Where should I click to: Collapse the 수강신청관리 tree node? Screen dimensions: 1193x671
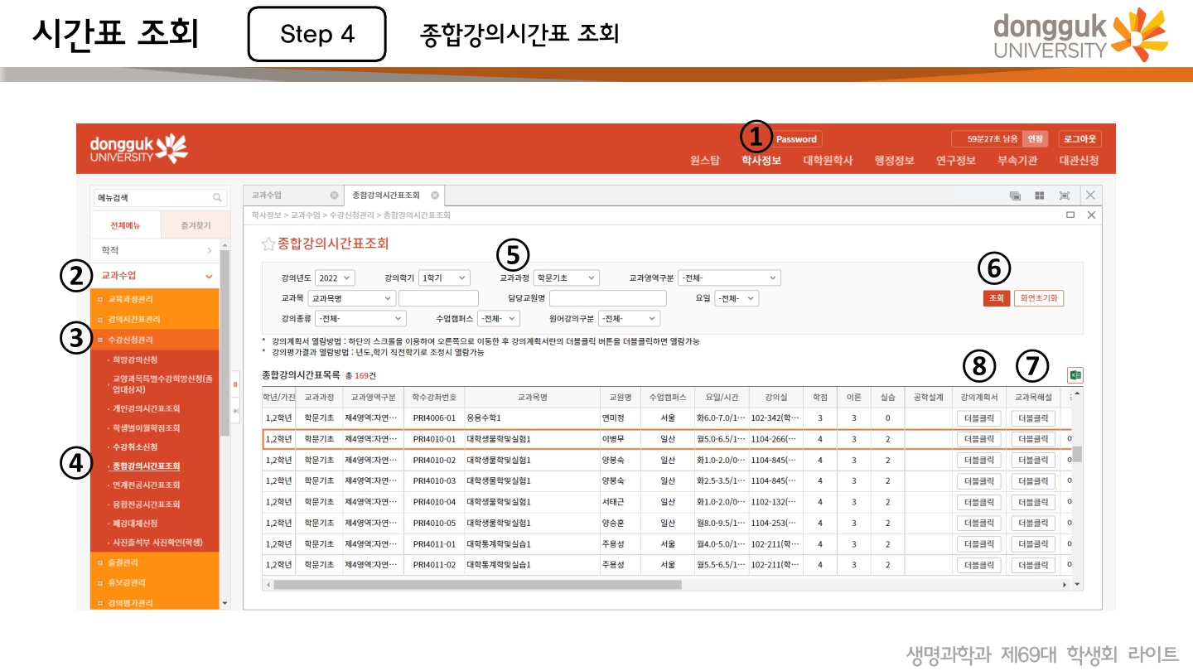[100, 340]
